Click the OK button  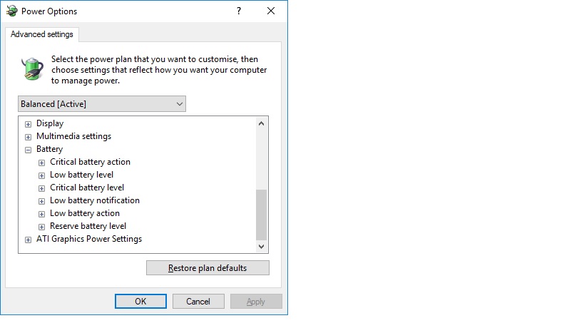[140, 301]
